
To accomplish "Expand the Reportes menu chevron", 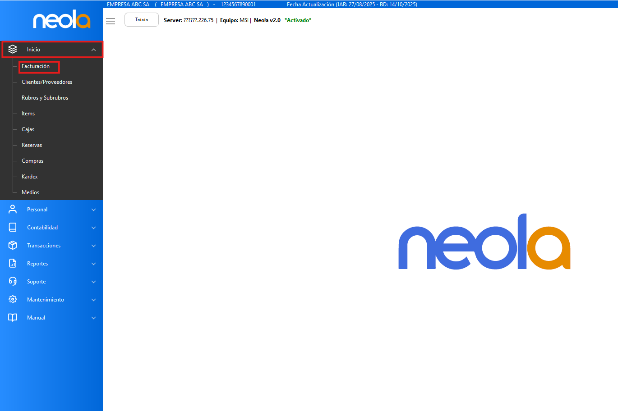I will point(93,264).
